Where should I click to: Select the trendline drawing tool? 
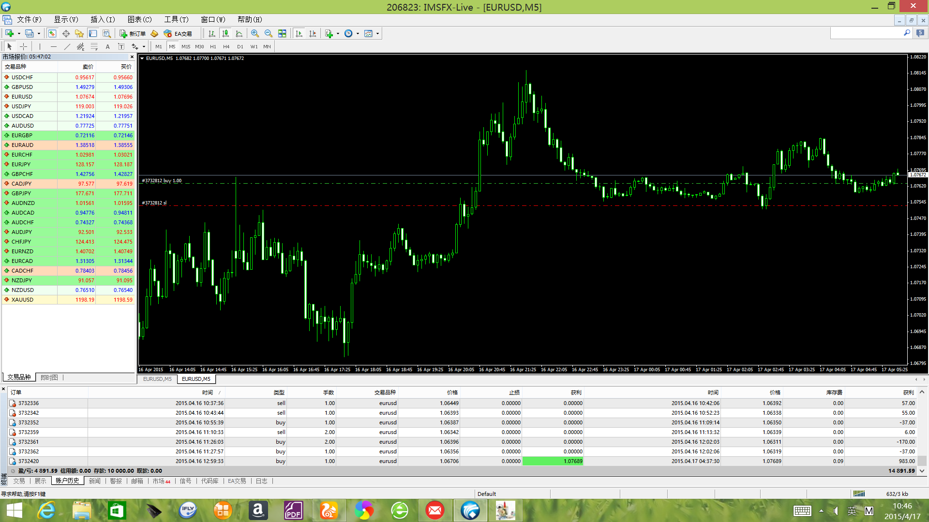[67, 46]
